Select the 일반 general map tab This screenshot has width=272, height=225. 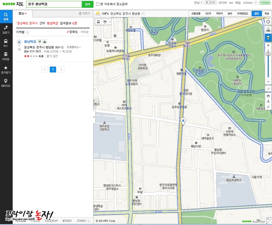pos(257,14)
